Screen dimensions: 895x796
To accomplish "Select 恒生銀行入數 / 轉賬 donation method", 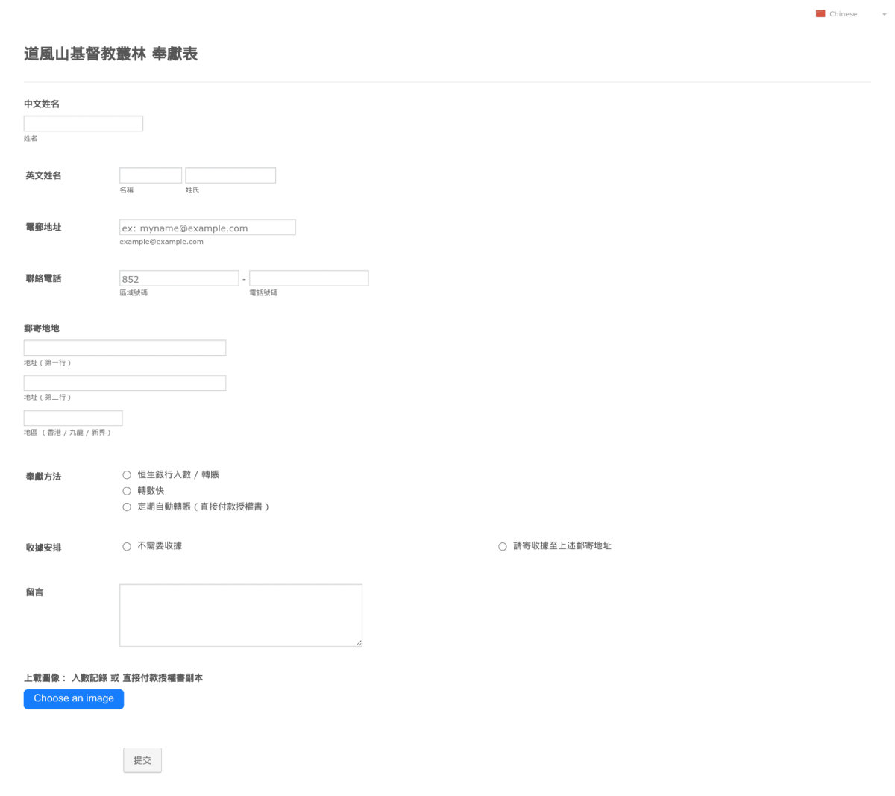I will [127, 474].
